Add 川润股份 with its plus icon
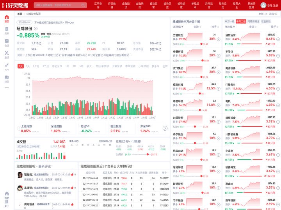Viewport: 281px width, 210px height. 219,122
